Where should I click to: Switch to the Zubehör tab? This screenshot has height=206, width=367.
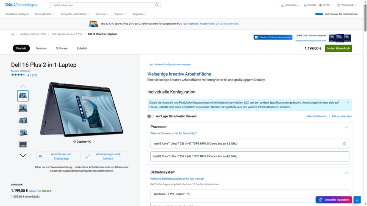point(82,48)
